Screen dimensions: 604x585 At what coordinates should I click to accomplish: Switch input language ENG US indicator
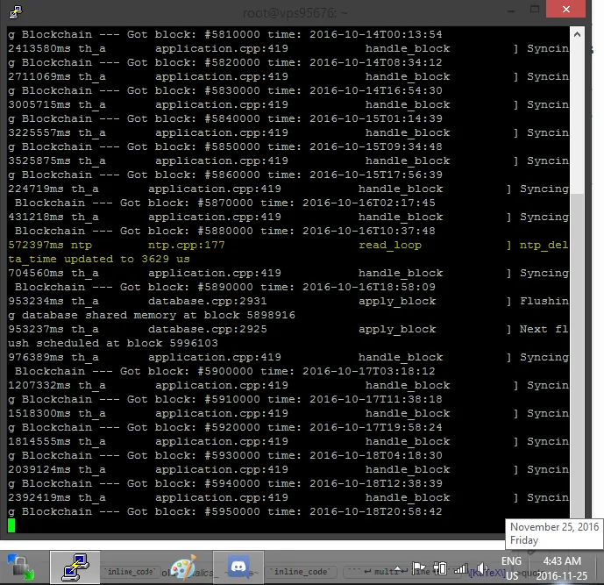point(512,568)
